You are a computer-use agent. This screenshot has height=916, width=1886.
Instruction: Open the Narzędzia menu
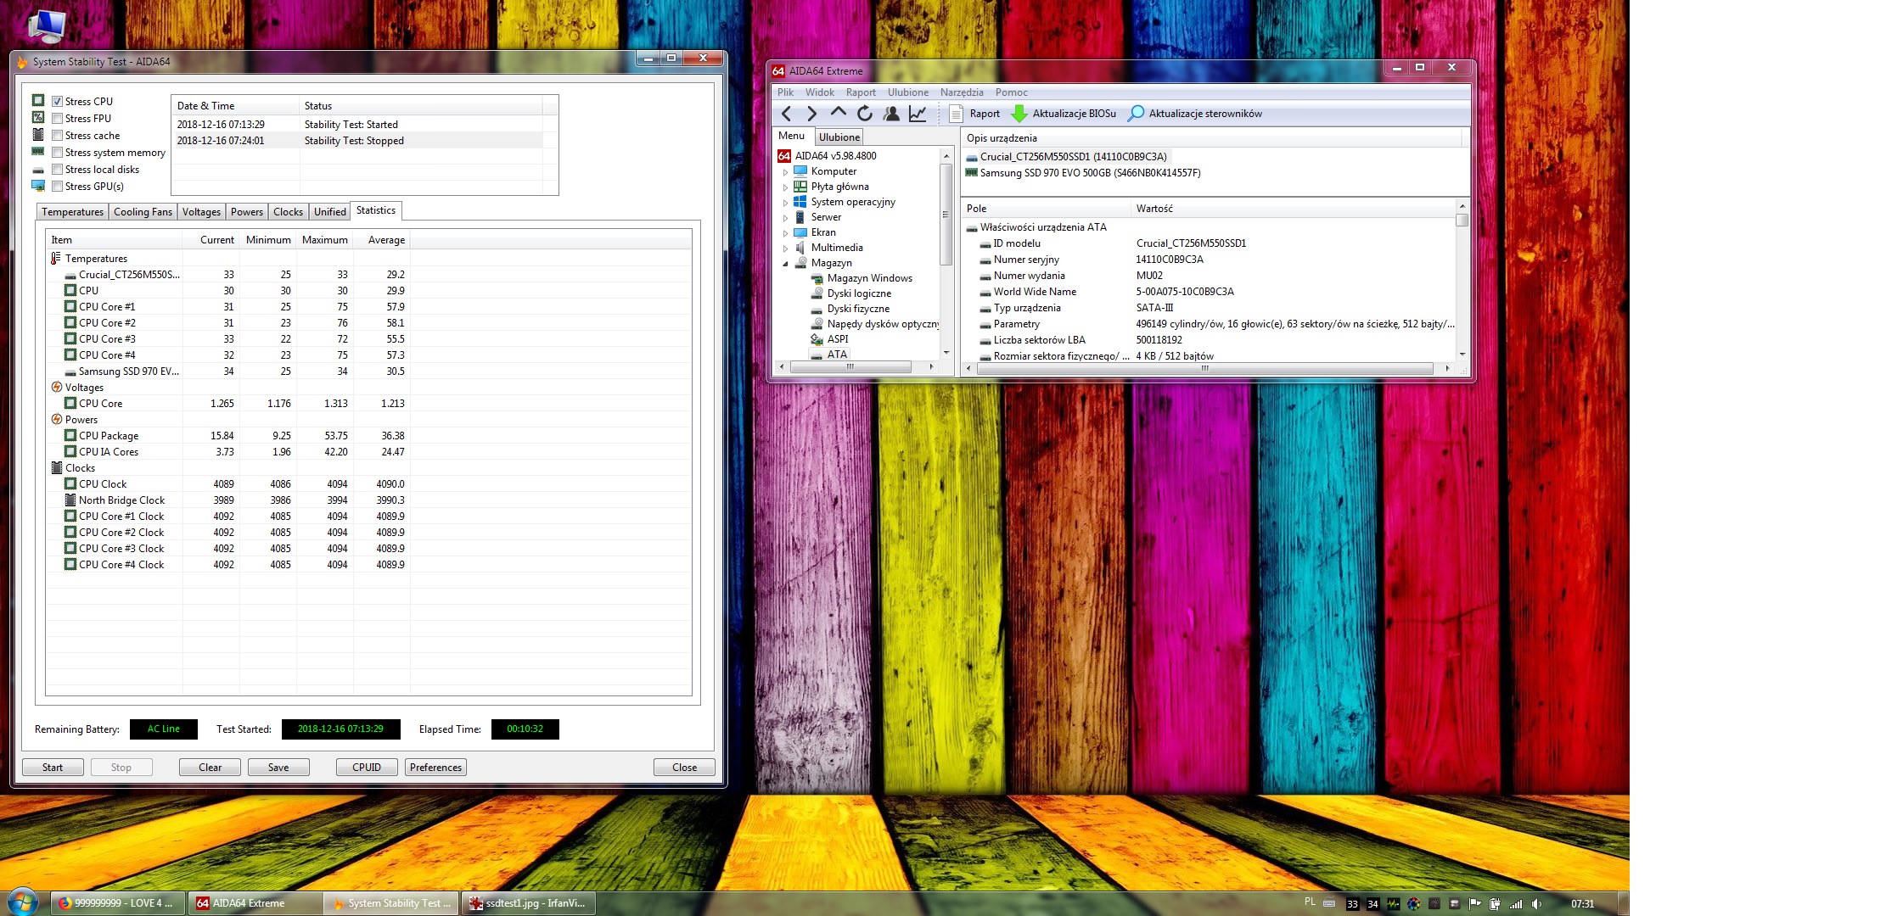962,92
